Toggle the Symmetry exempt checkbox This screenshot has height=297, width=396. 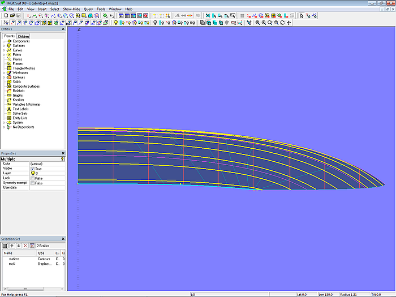tap(32, 183)
